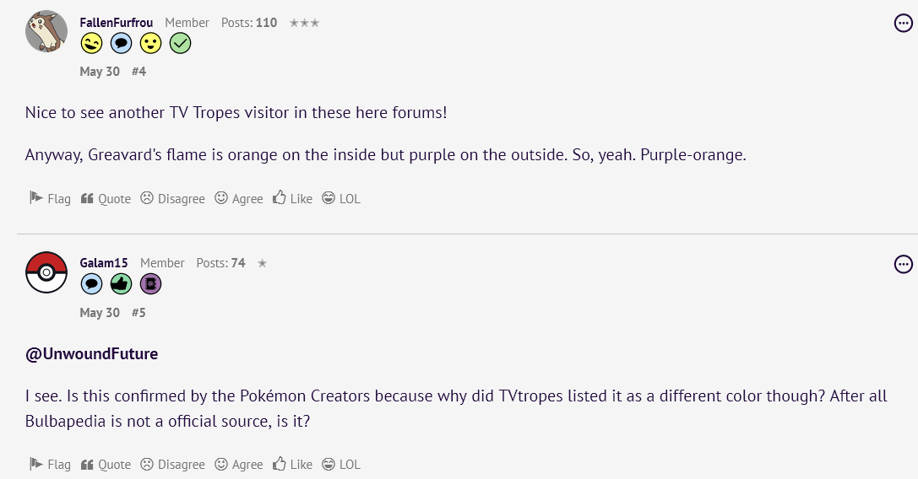
Task: Quote Galam15's post #5
Action: pos(106,464)
